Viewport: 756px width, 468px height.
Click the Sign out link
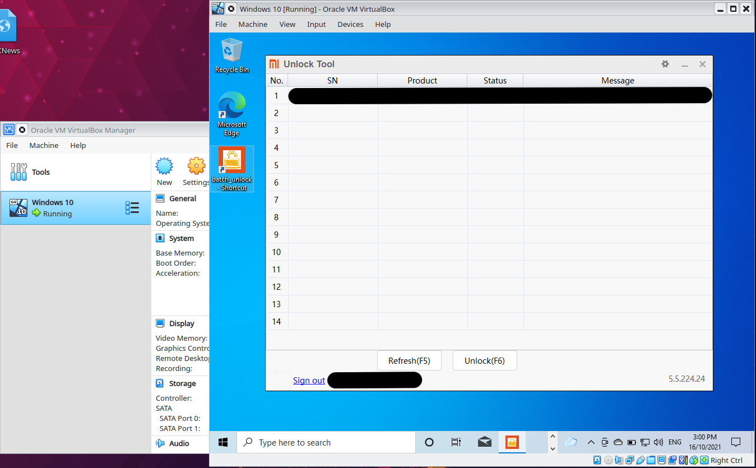tap(309, 380)
